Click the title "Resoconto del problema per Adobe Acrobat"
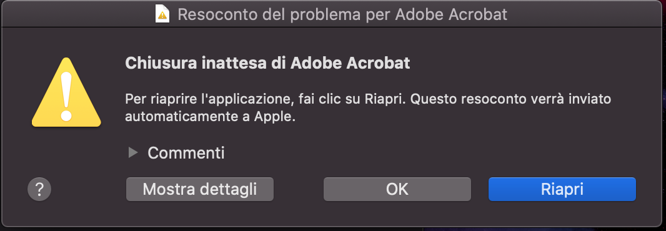Screen dimensions: 666x231 click(342, 14)
